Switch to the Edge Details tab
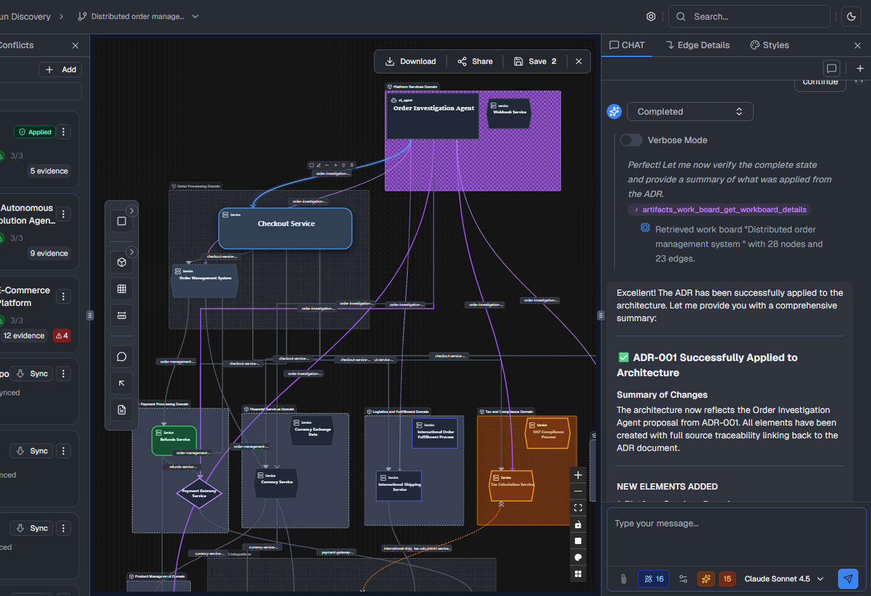Screen dimensions: 871x596 (697, 45)
